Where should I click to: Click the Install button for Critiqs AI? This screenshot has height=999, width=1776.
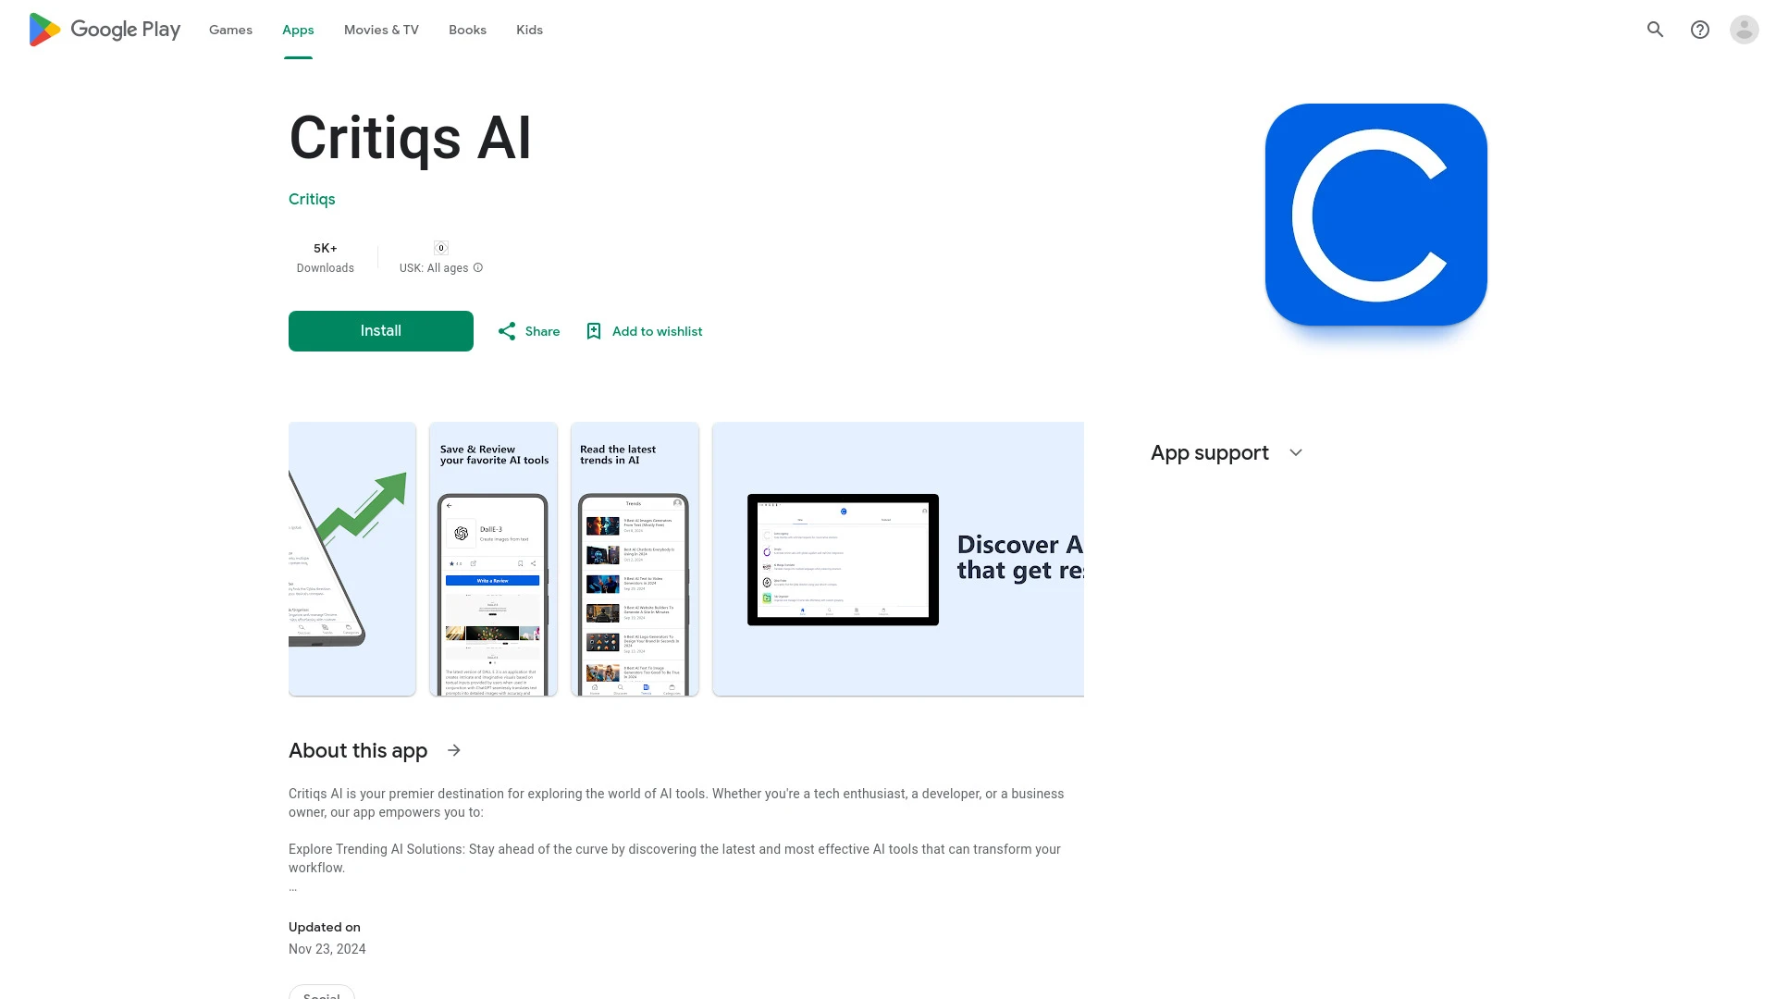(x=379, y=330)
